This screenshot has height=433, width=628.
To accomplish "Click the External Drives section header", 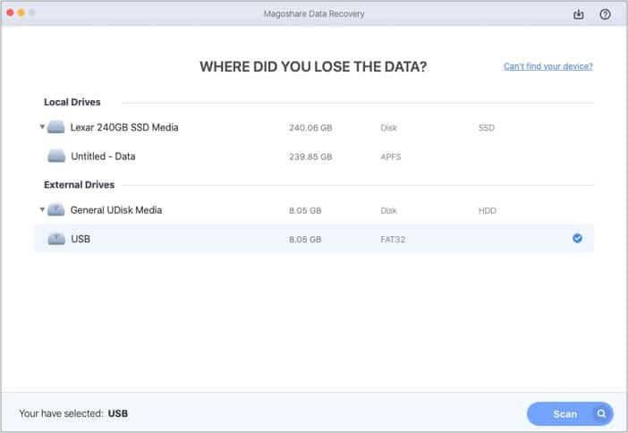I will [80, 184].
